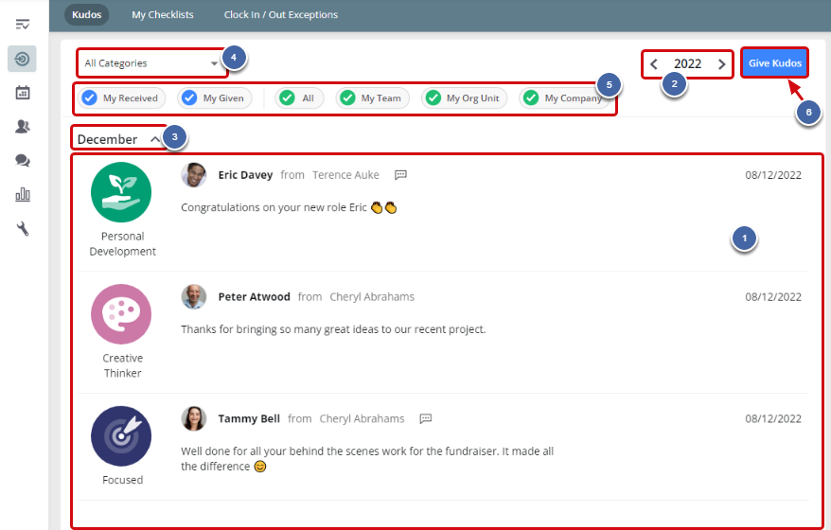Open the chat bubbles sidebar icon
Viewport: 831px width, 530px height.
23,161
